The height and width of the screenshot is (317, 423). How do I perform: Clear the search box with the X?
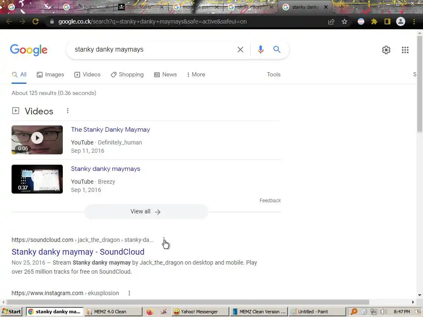coord(240,50)
